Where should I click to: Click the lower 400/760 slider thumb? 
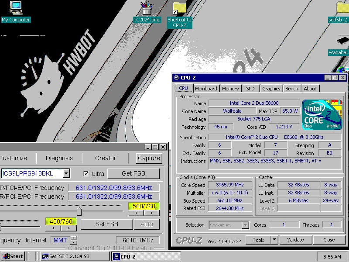(x=0, y=227)
